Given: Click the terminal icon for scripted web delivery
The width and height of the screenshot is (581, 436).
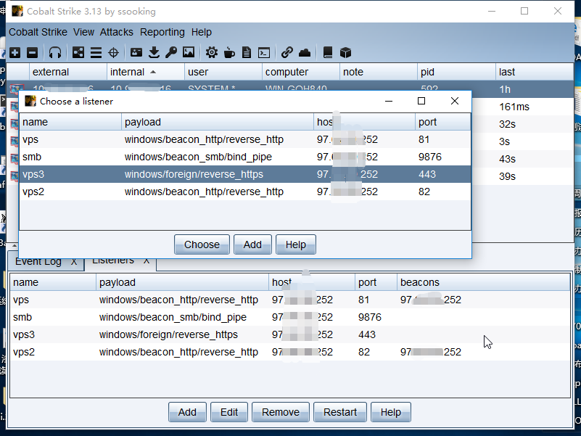Looking at the screenshot, I should click(264, 53).
